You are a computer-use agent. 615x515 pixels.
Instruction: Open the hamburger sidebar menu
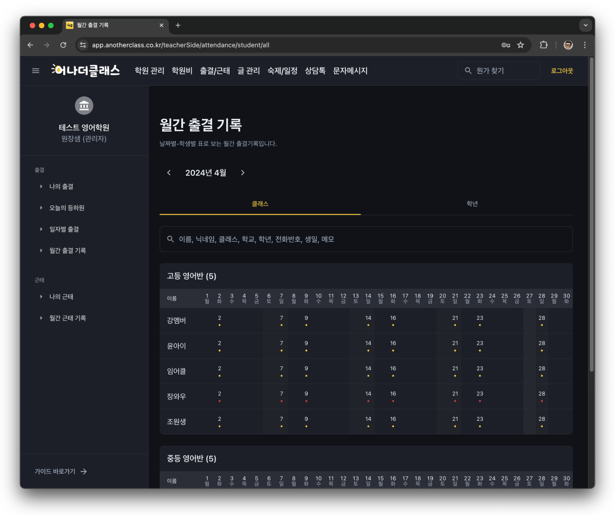[36, 70]
